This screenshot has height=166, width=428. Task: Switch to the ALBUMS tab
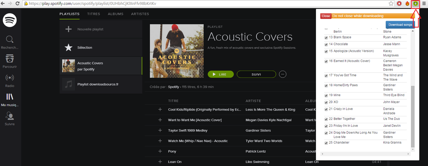point(116,14)
